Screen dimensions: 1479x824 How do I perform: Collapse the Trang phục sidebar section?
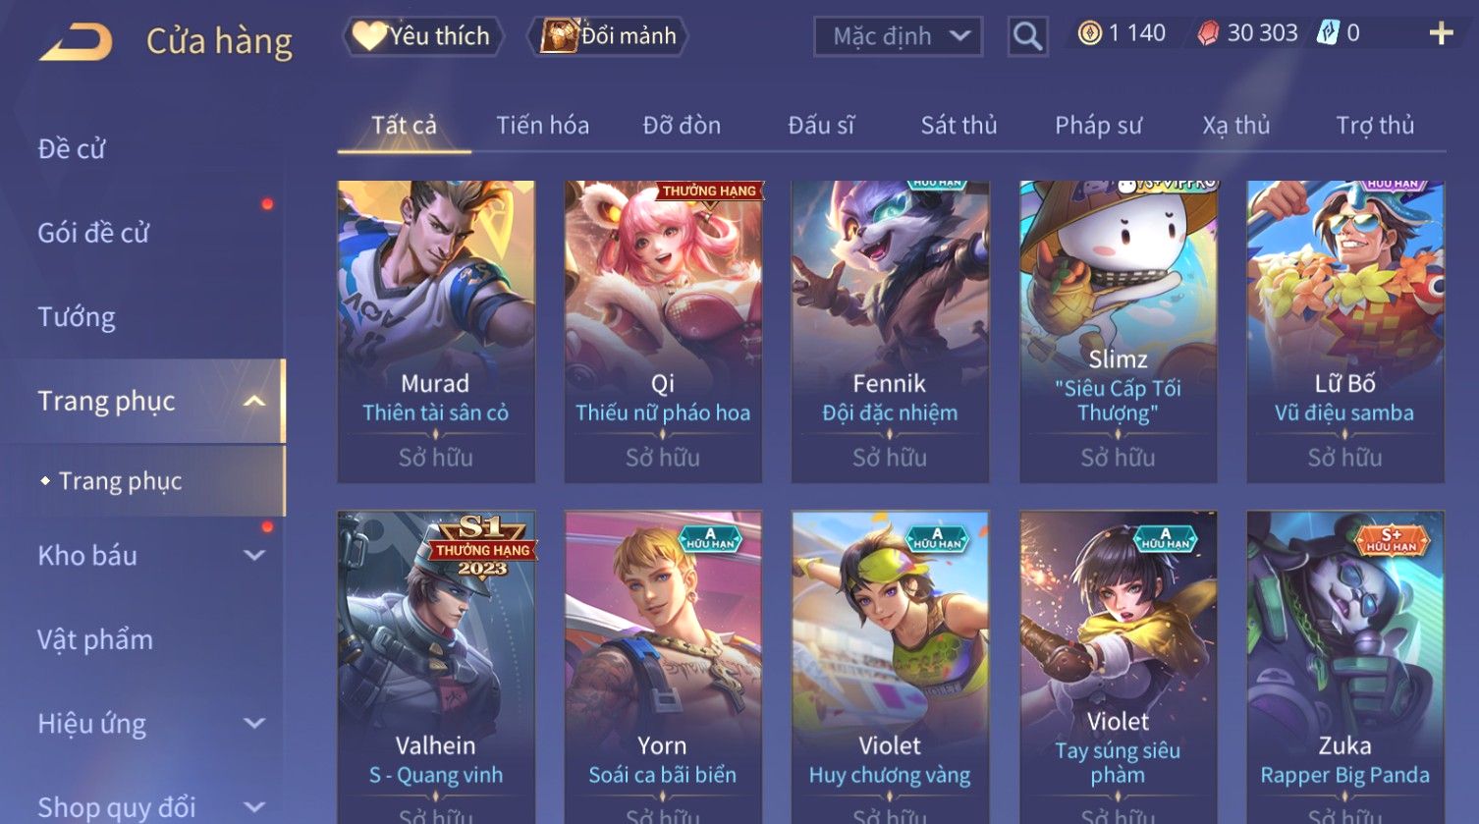pyautogui.click(x=253, y=401)
